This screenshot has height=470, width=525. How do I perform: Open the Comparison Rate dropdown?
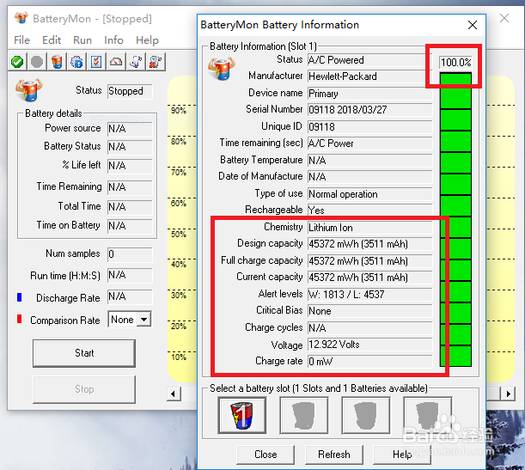pyautogui.click(x=144, y=320)
